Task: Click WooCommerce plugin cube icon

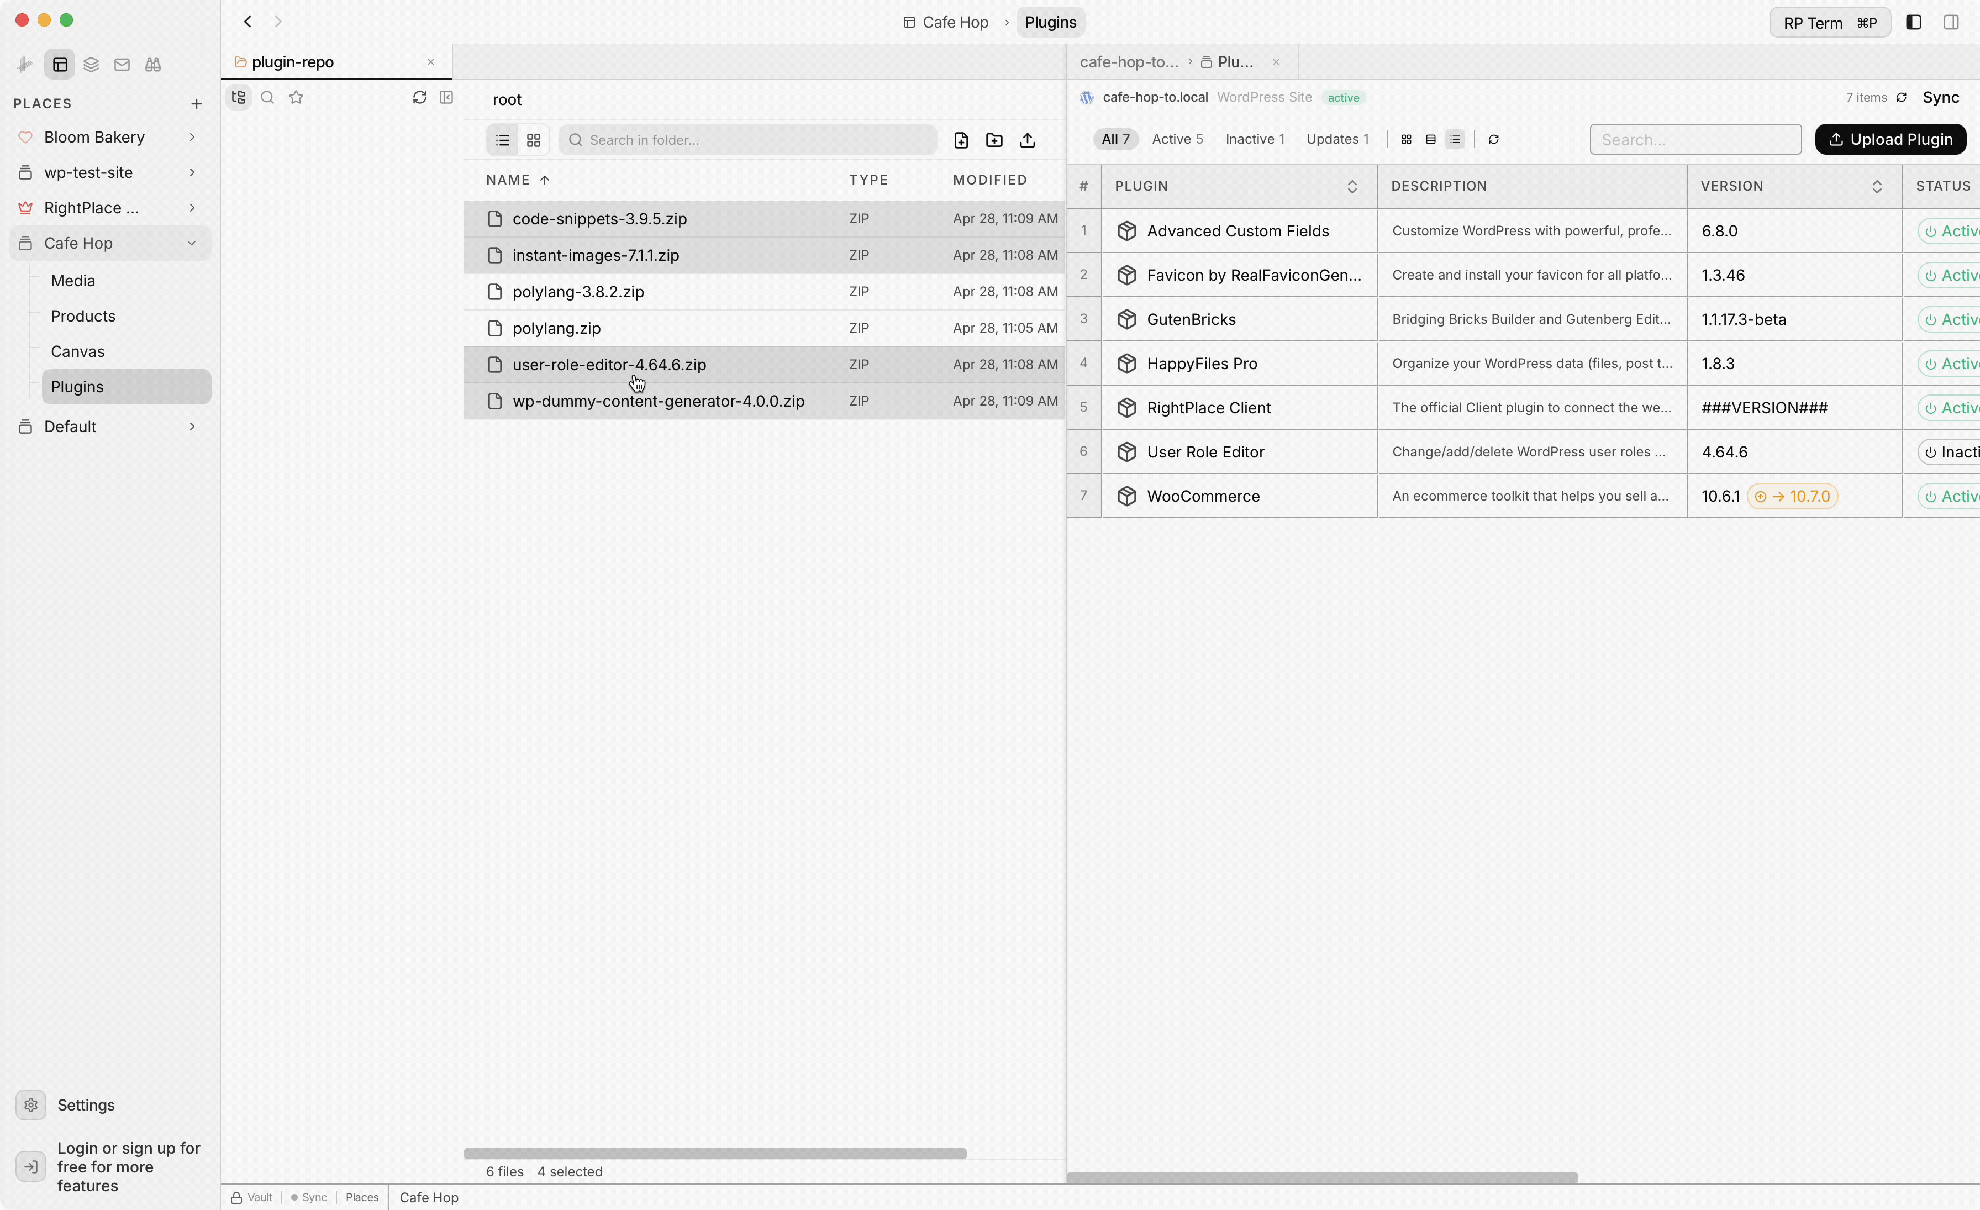Action: tap(1126, 497)
